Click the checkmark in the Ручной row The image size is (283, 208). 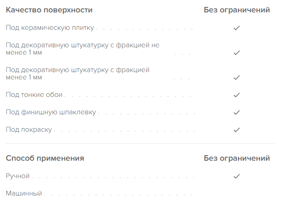click(237, 176)
